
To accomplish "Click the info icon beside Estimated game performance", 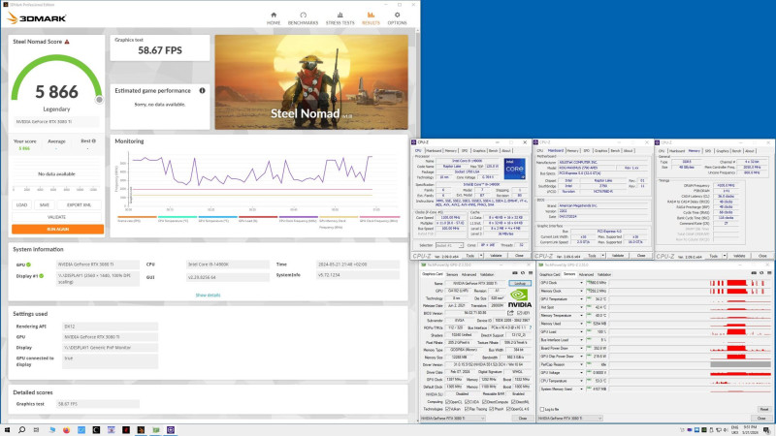I will pyautogui.click(x=202, y=90).
